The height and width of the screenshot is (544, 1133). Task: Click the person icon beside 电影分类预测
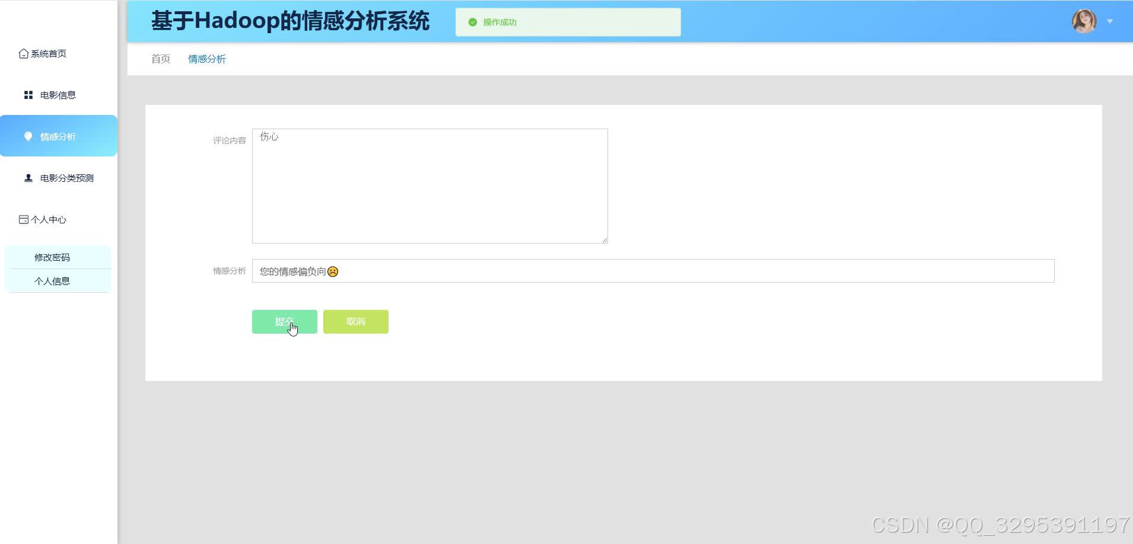28,178
